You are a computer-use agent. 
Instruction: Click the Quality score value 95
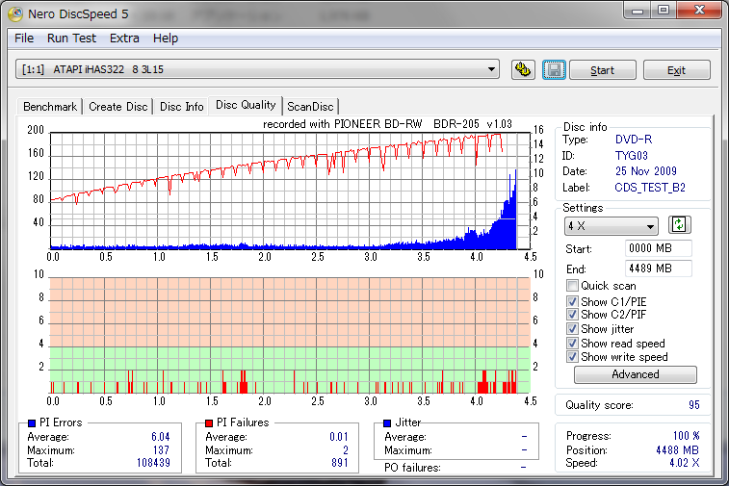[693, 405]
